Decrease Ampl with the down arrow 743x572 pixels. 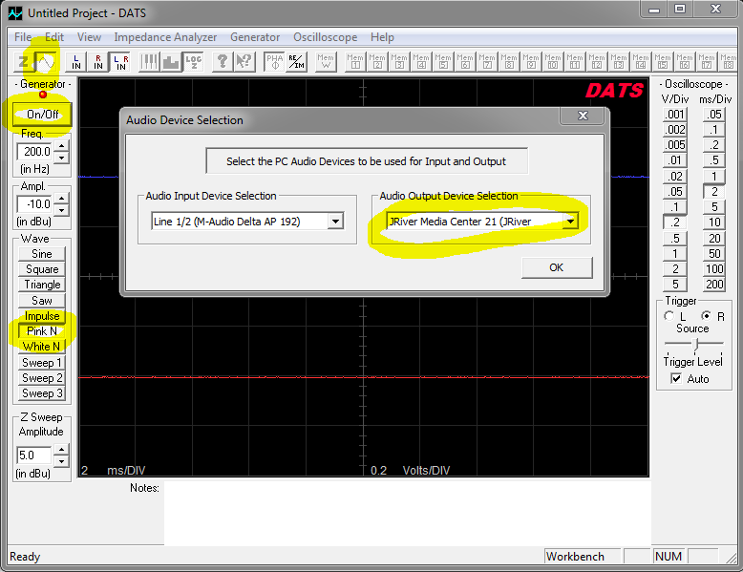pyautogui.click(x=62, y=209)
